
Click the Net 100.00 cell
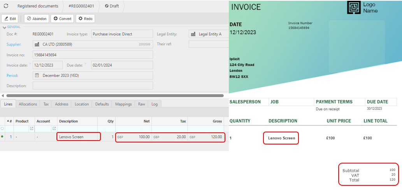point(133,137)
